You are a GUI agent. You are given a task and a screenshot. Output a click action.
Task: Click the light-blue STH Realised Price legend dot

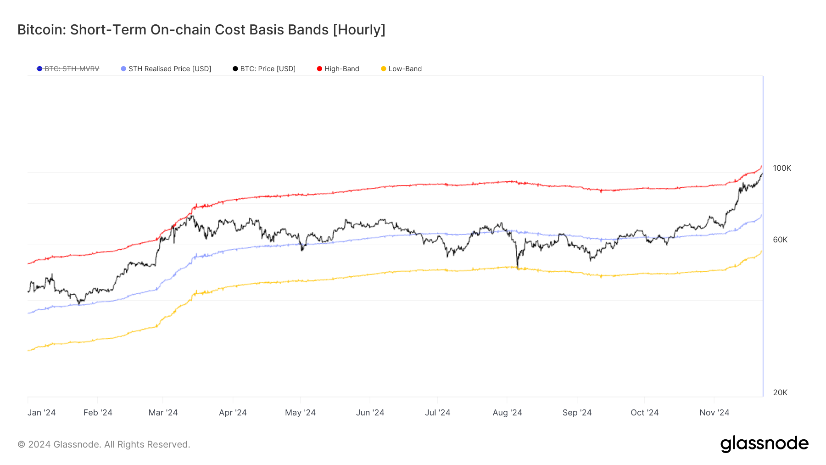pyautogui.click(x=123, y=69)
